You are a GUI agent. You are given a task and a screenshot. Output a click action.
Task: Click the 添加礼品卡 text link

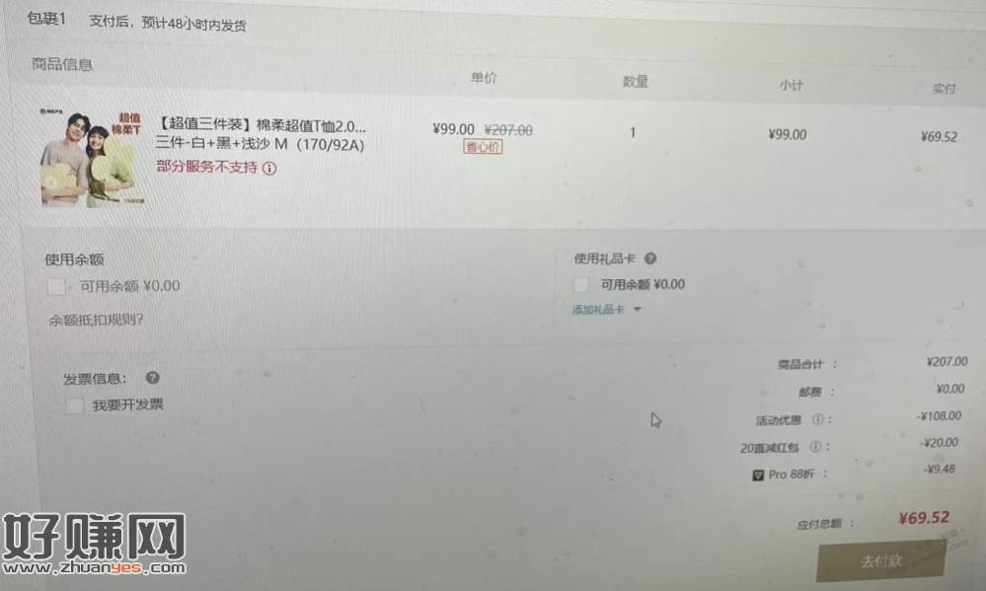597,310
